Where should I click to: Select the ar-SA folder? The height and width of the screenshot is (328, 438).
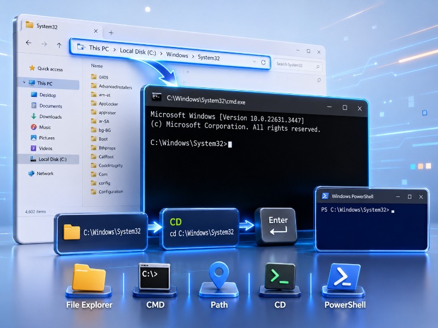100,121
